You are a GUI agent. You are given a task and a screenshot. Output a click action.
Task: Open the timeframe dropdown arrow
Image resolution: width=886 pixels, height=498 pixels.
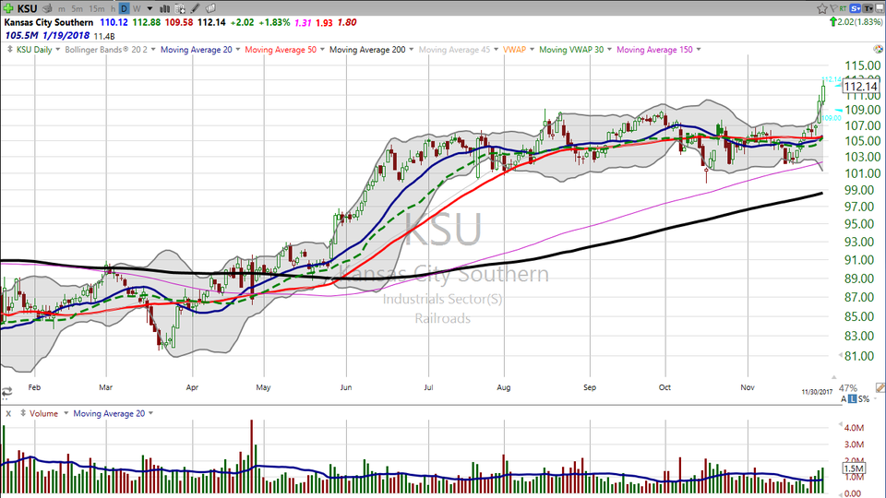pyautogui.click(x=150, y=8)
